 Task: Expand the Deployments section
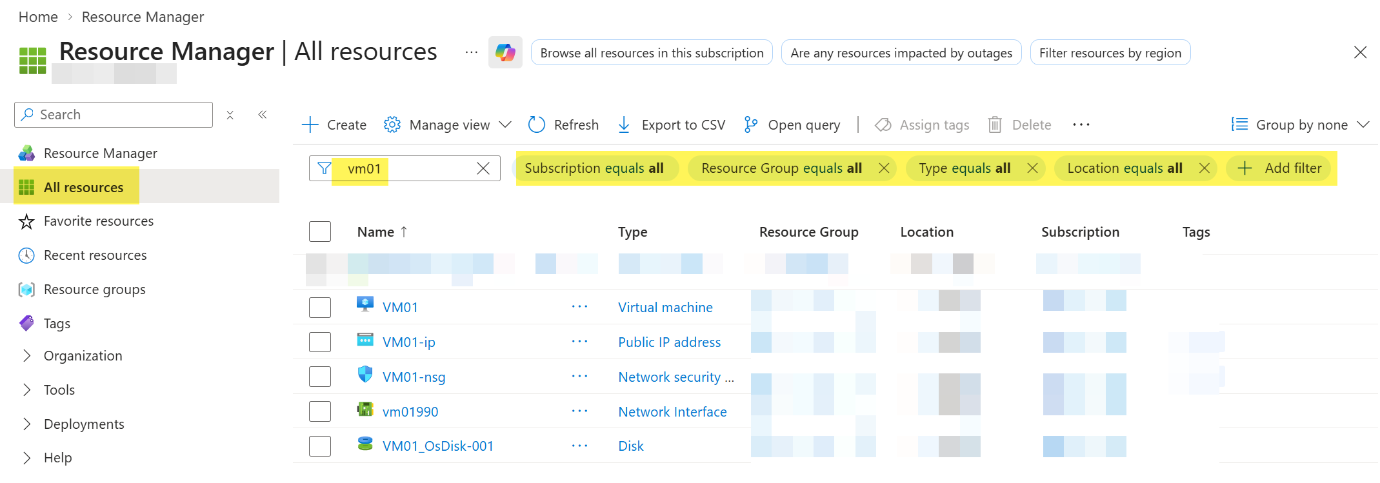point(26,424)
